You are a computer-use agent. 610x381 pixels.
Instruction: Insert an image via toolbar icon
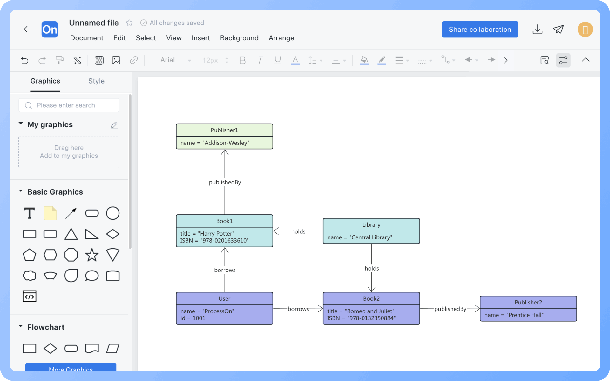[116, 60]
